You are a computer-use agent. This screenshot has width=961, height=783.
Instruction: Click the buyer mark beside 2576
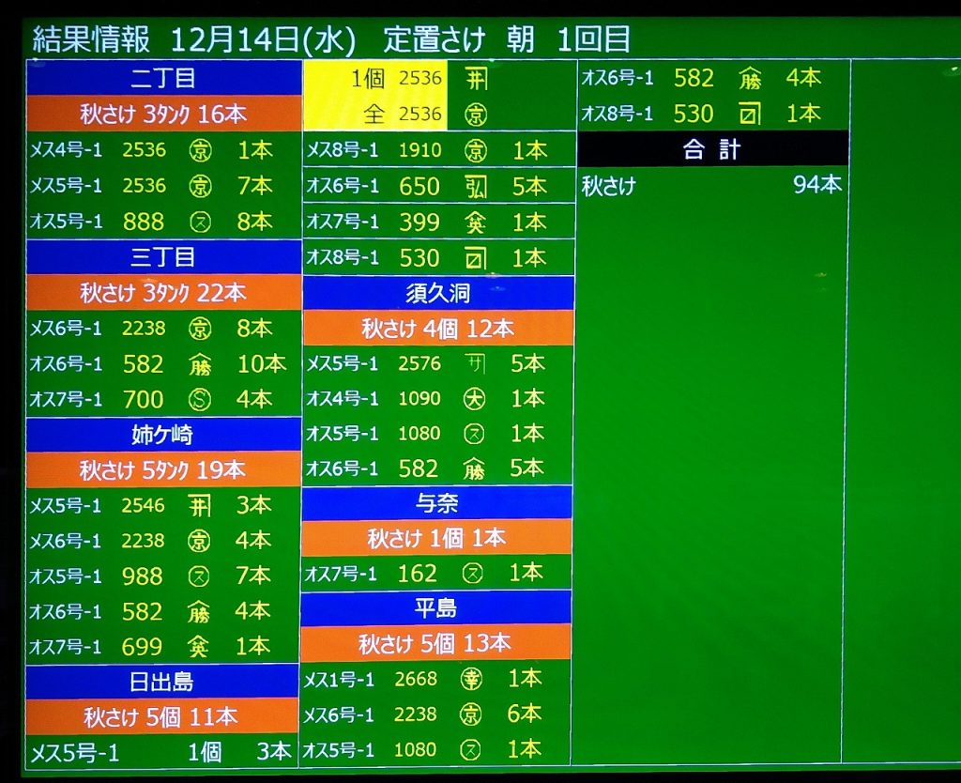click(476, 363)
